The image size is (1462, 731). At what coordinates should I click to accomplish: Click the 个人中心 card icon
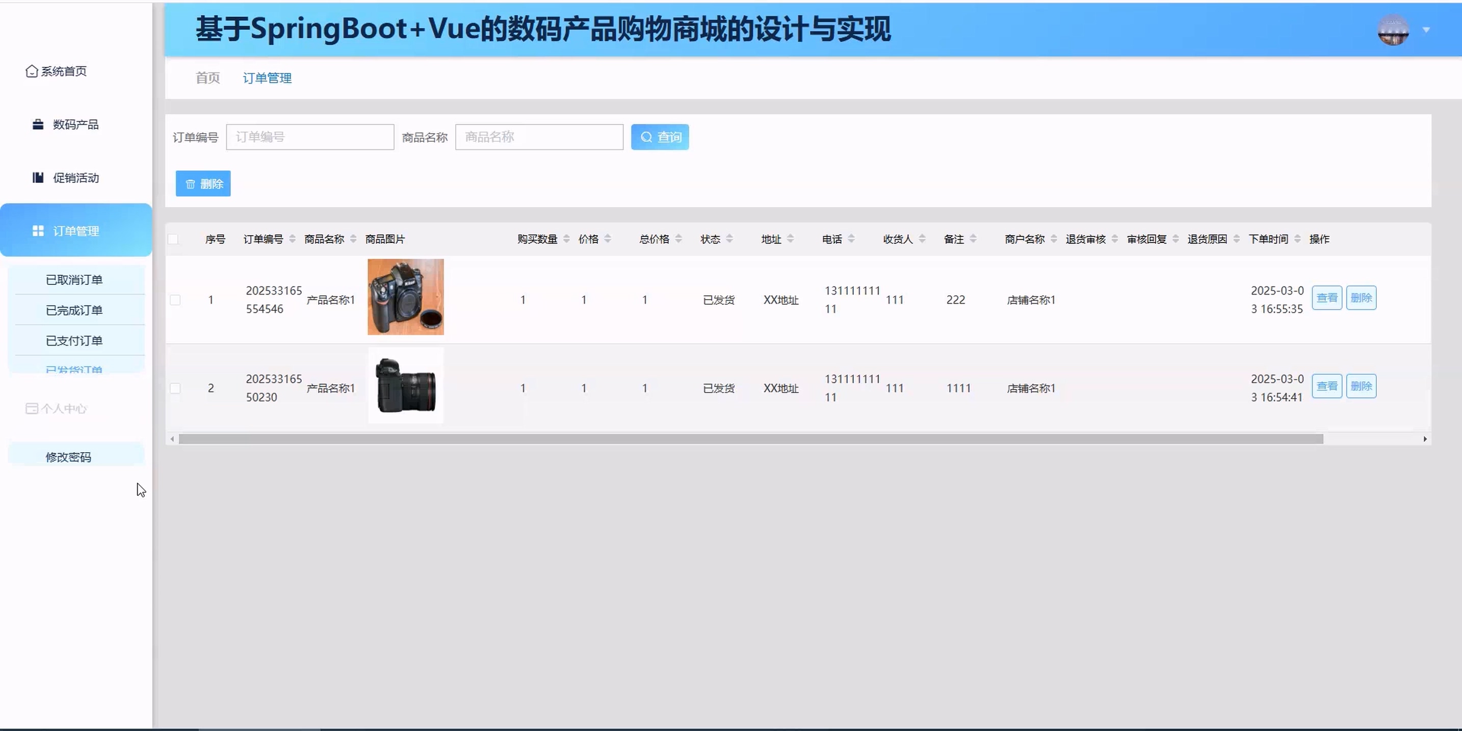[x=32, y=409]
